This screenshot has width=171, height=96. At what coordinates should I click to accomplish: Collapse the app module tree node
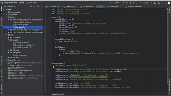coord(4,10)
